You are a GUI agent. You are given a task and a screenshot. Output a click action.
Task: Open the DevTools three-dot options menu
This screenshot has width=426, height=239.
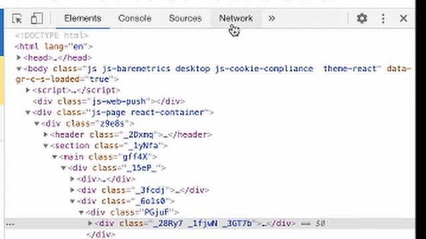(x=383, y=19)
